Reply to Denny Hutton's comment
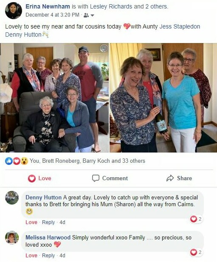217x262 pixels. point(48,222)
